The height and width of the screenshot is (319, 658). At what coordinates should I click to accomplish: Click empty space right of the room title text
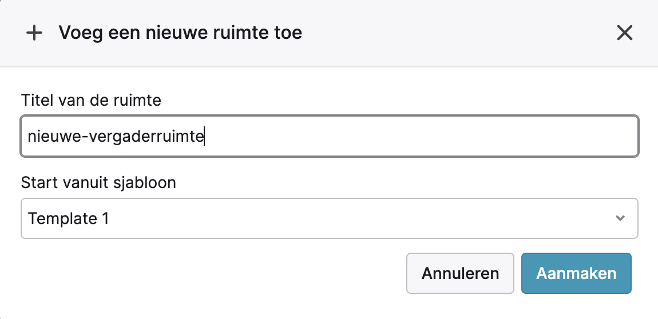coord(418,137)
